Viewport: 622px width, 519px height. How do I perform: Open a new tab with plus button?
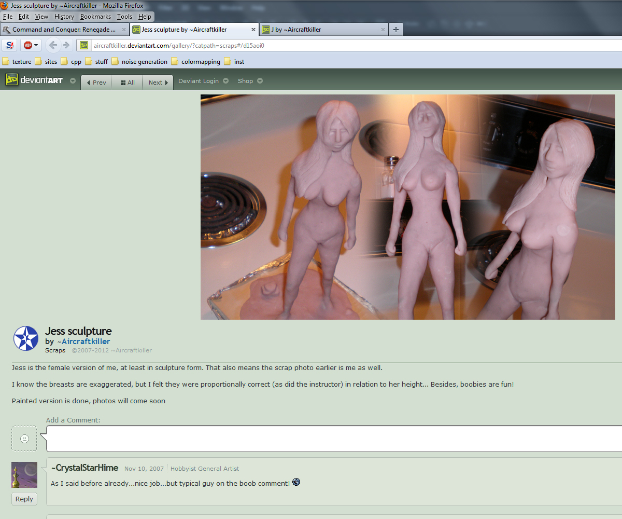pos(396,30)
